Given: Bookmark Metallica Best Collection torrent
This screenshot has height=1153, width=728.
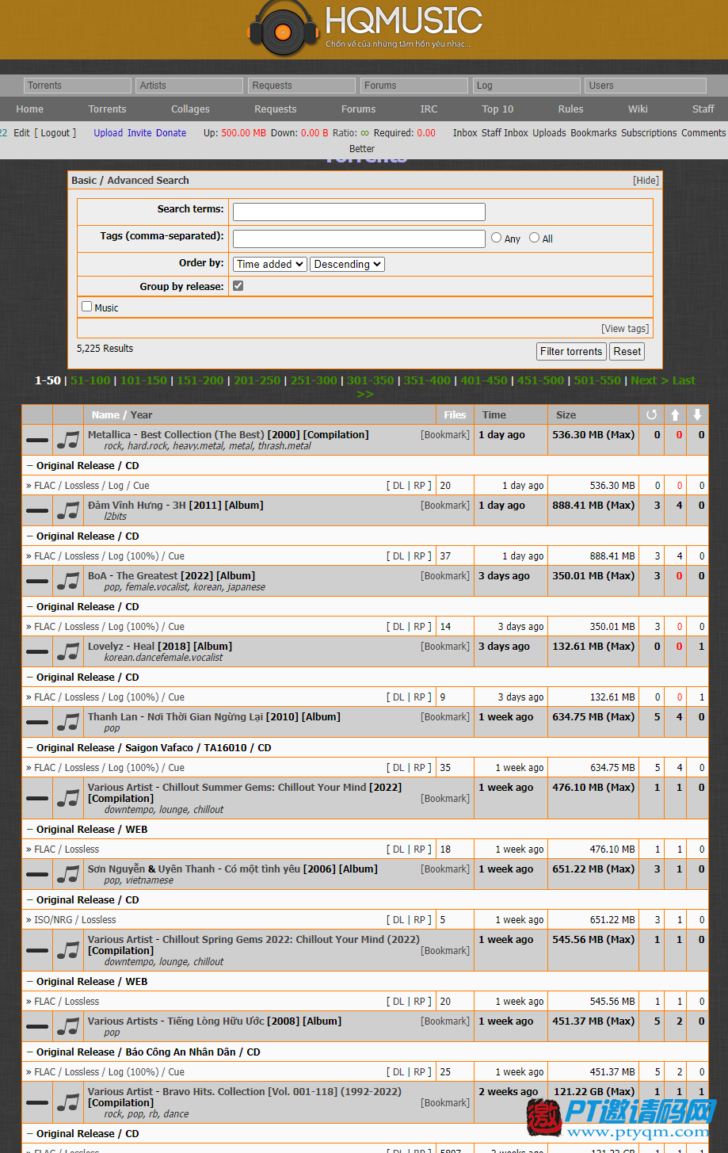Looking at the screenshot, I should click(445, 434).
